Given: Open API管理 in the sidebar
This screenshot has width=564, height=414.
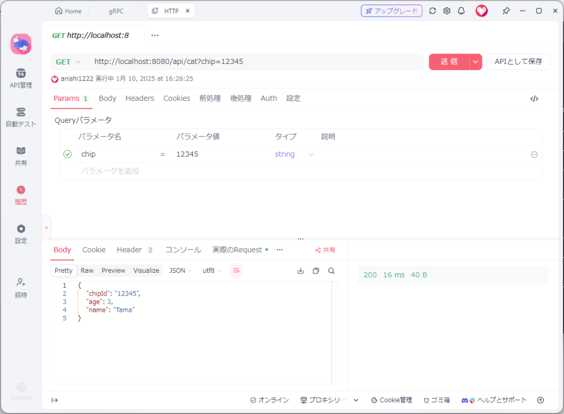Looking at the screenshot, I should (21, 78).
